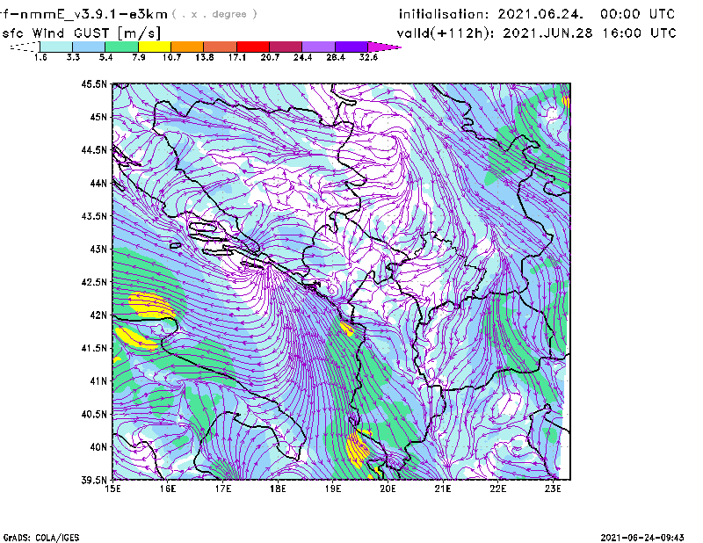Click the orange 10.7–13.8 legend swatch
Screen dimensions: 703x543
(187, 47)
